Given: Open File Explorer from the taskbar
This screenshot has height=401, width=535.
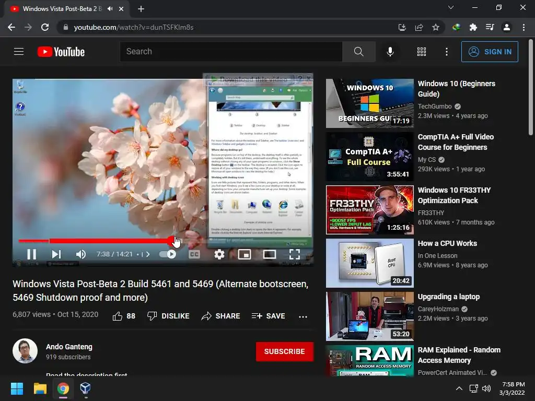Looking at the screenshot, I should [x=40, y=388].
